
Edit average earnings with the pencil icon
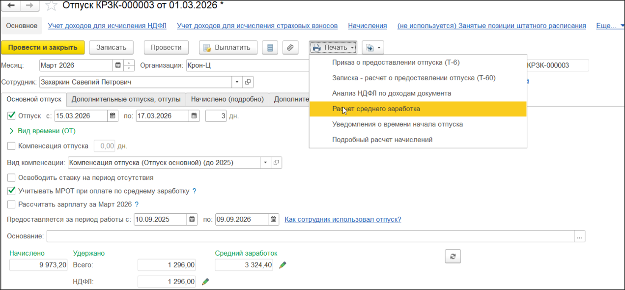pos(283,265)
